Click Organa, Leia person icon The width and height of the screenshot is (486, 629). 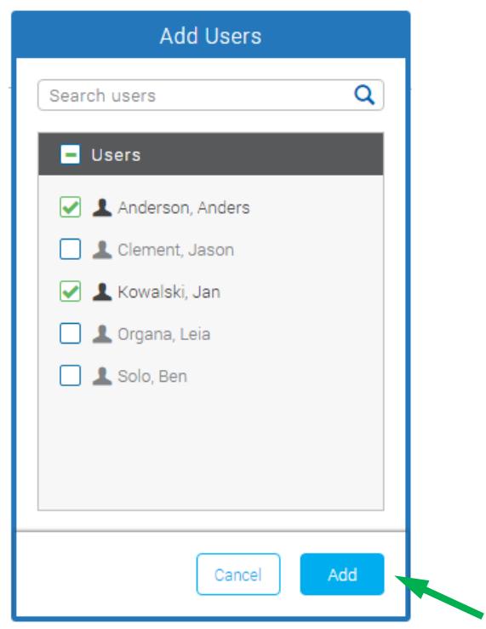[x=102, y=334]
